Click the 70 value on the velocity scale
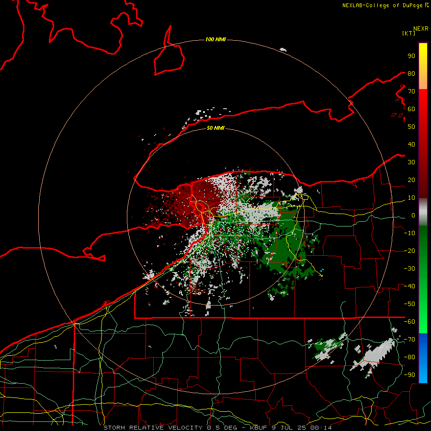The image size is (431, 431). click(411, 91)
